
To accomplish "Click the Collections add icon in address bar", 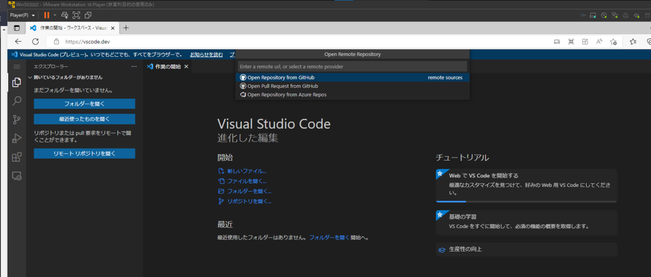I will click(585, 42).
